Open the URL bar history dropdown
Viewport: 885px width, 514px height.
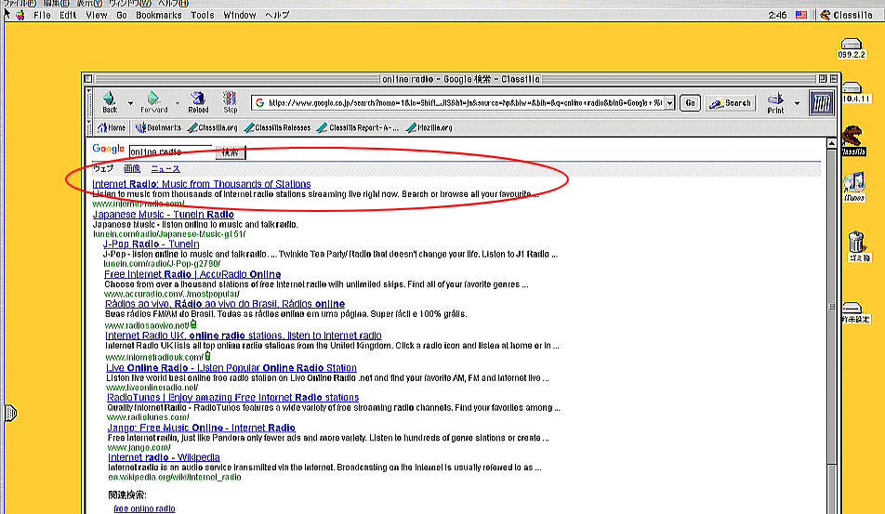tap(670, 103)
